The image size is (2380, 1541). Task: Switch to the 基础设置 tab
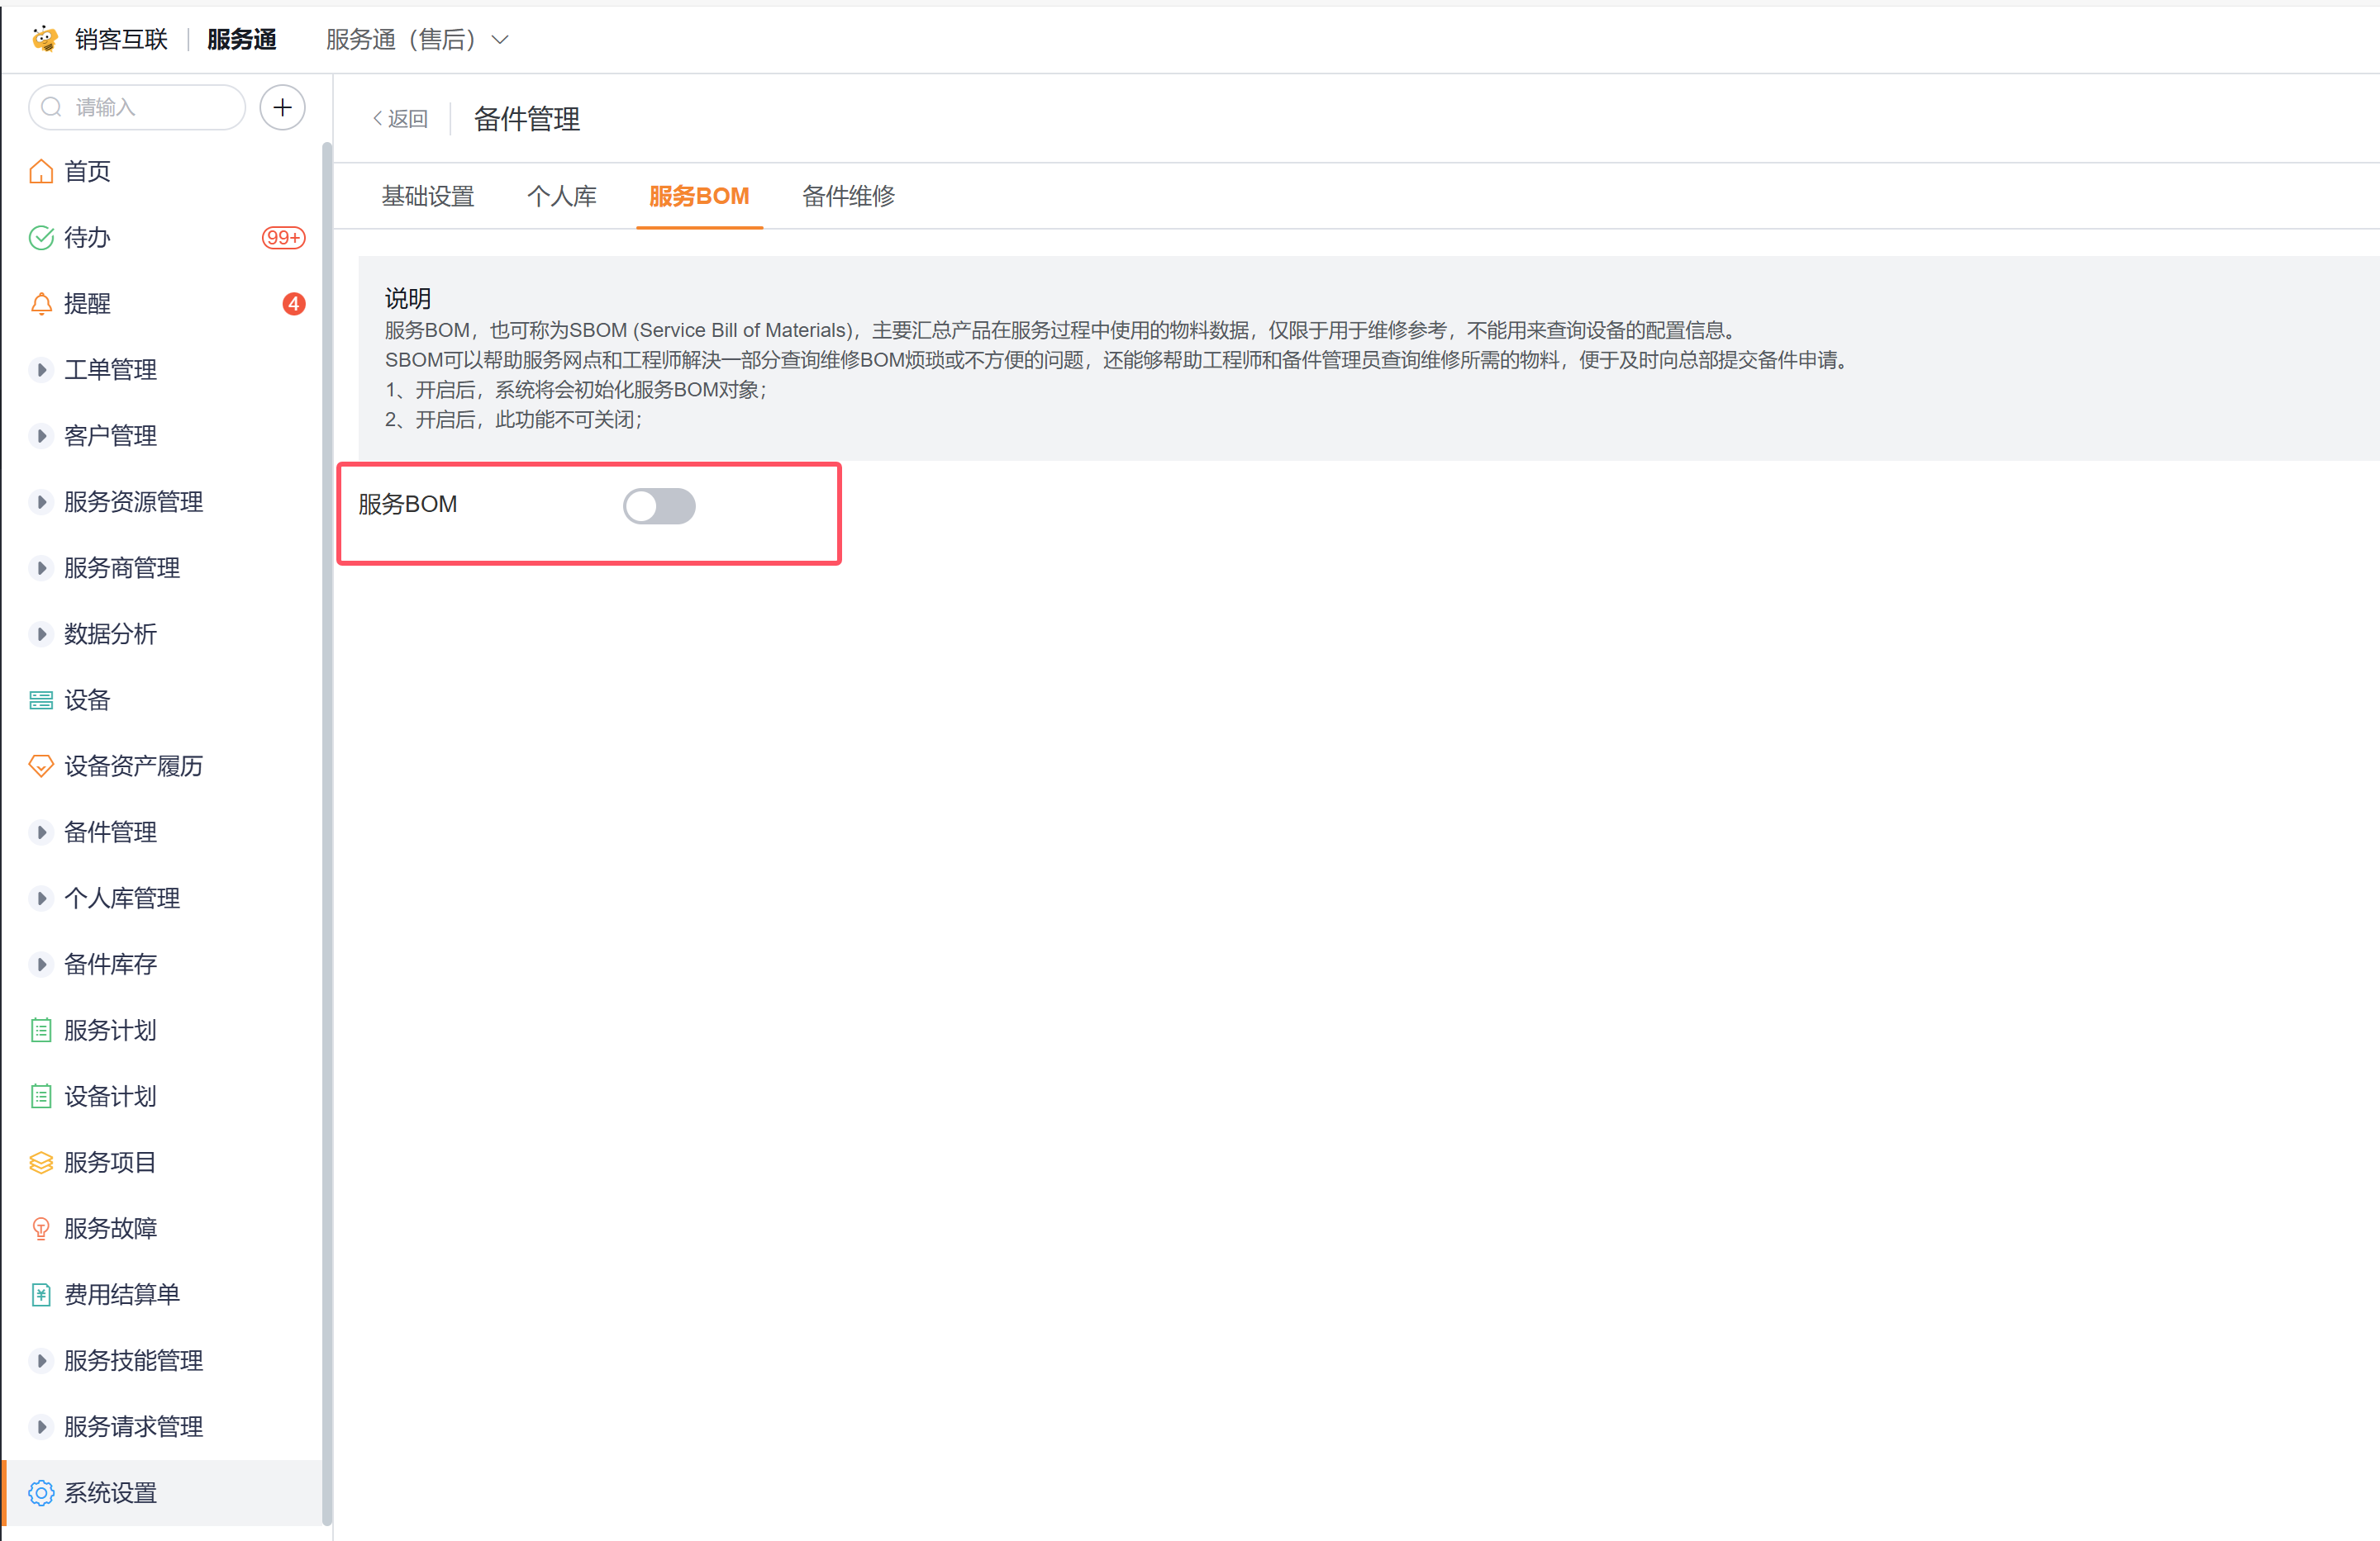pos(428,196)
